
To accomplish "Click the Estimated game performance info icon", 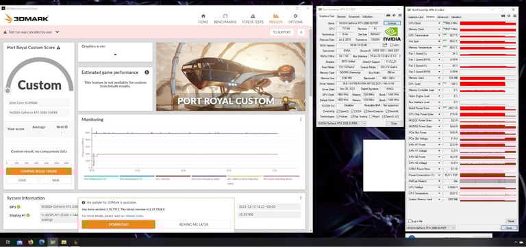I will click(147, 72).
